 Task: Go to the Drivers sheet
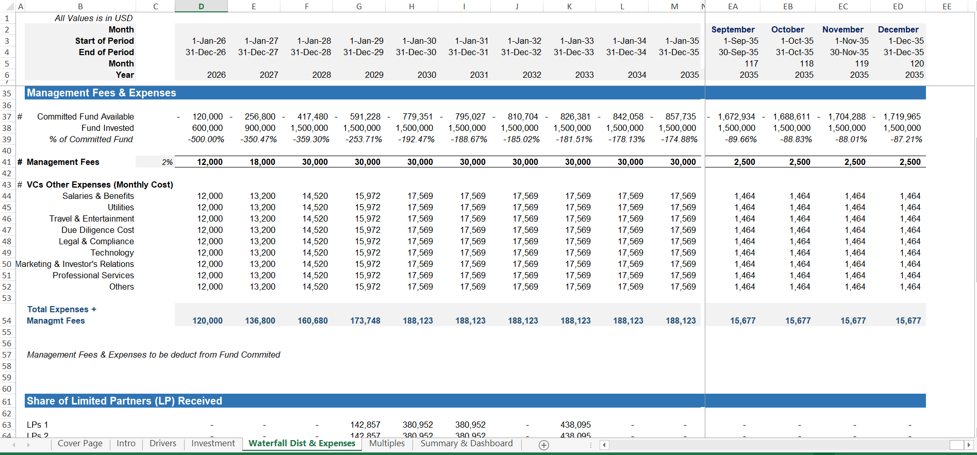click(x=162, y=444)
